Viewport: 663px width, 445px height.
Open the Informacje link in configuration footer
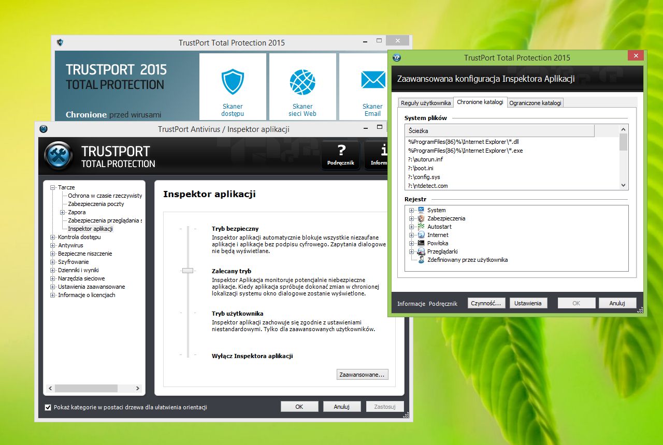coord(411,304)
